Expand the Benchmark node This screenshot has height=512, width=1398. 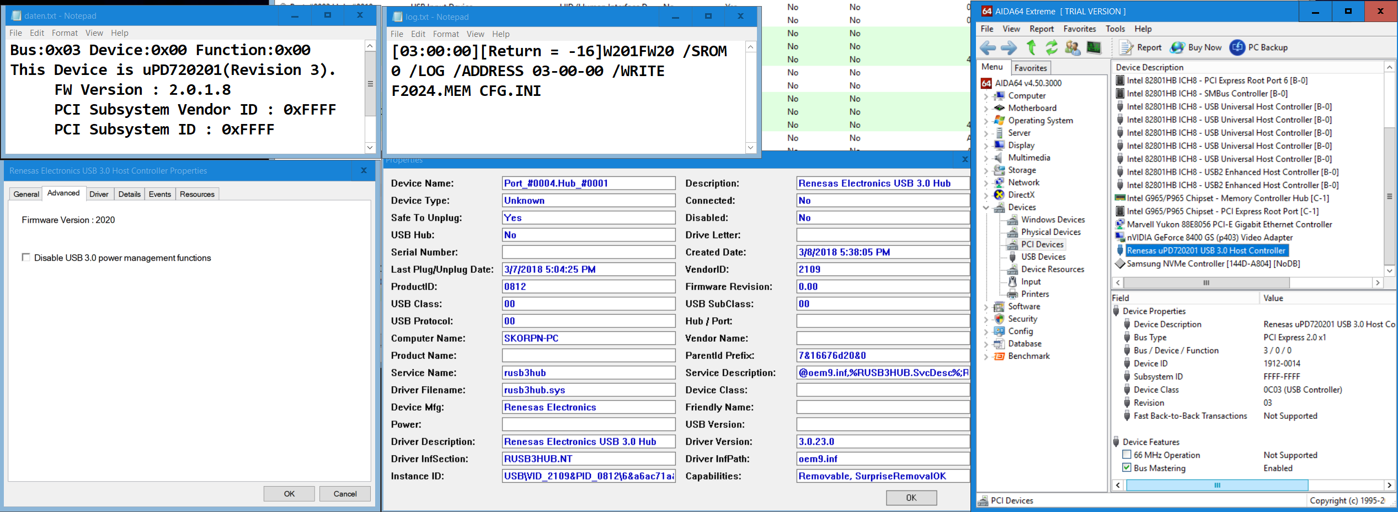coord(986,357)
